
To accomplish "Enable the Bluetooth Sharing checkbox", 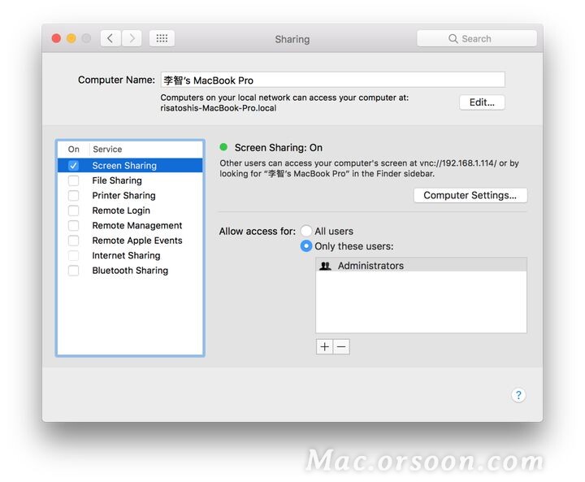I will (x=73, y=271).
